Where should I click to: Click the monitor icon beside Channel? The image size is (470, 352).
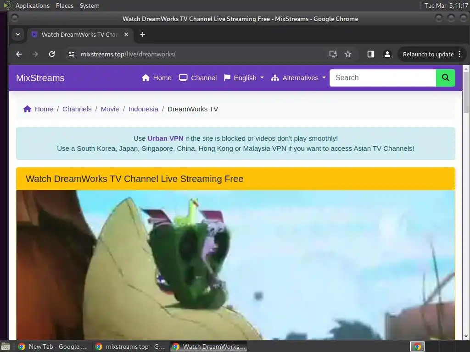tap(183, 78)
